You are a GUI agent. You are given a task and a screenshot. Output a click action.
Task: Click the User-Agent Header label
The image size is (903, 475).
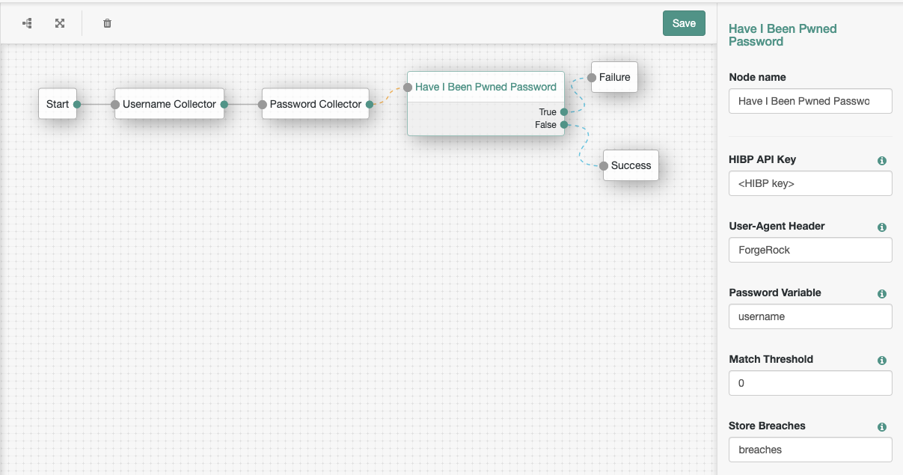[x=777, y=226]
